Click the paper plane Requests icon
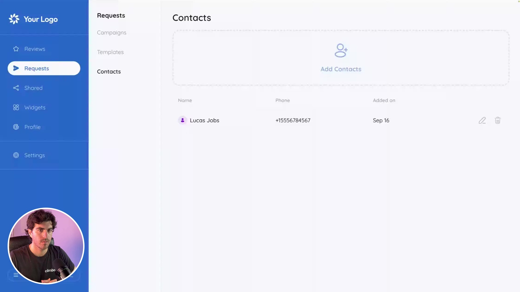This screenshot has height=292, width=520. pos(16,68)
